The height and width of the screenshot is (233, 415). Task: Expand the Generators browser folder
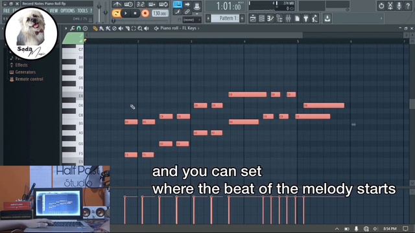[25, 72]
